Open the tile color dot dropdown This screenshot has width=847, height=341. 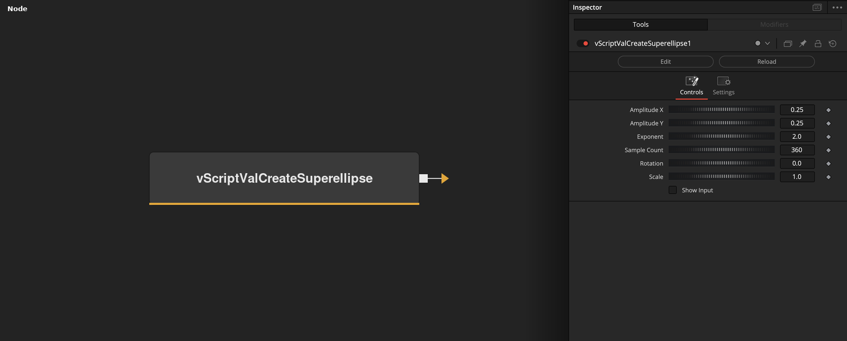click(x=762, y=43)
